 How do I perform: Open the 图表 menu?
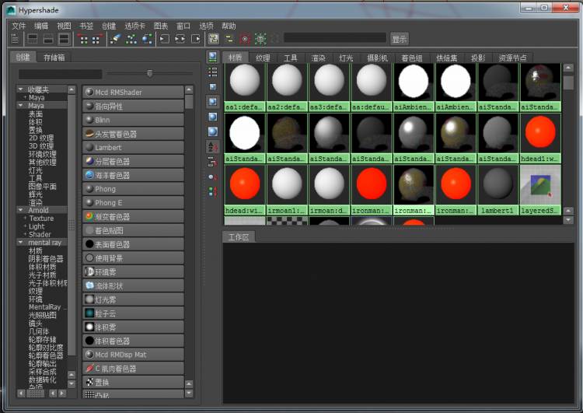(x=161, y=26)
